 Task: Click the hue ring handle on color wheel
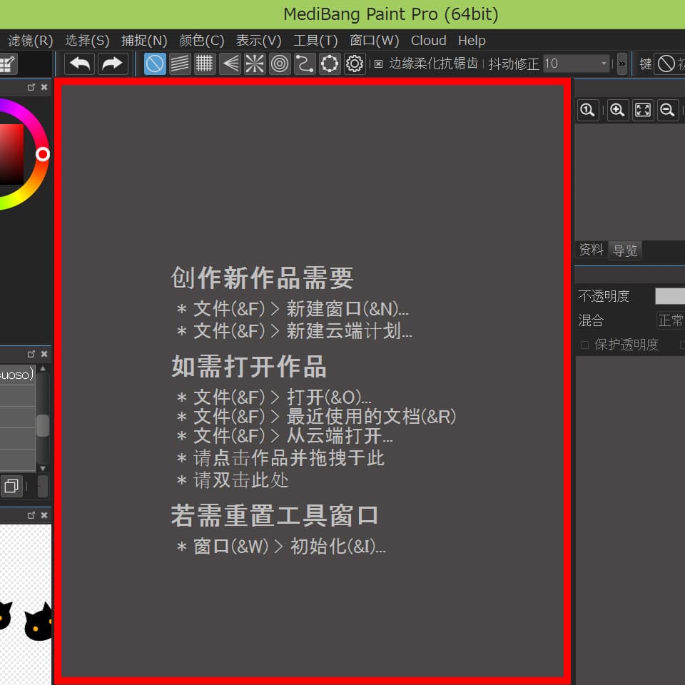coord(43,154)
